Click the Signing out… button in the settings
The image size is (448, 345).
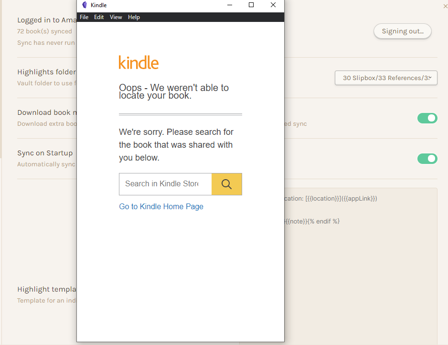point(402,31)
